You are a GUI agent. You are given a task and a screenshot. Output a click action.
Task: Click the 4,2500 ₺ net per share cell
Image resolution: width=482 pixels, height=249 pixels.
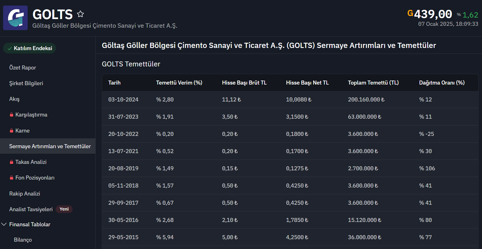297,237
